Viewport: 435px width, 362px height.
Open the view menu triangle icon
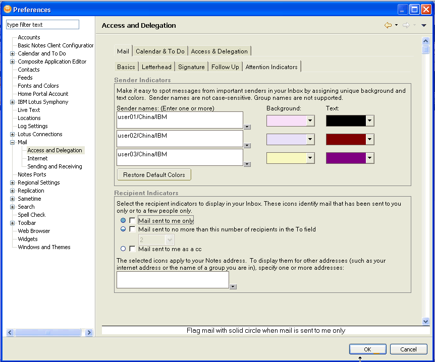click(424, 25)
